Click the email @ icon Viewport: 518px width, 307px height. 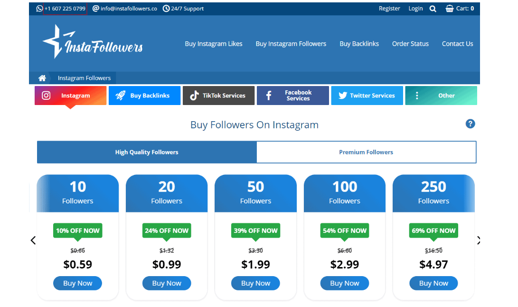[96, 9]
